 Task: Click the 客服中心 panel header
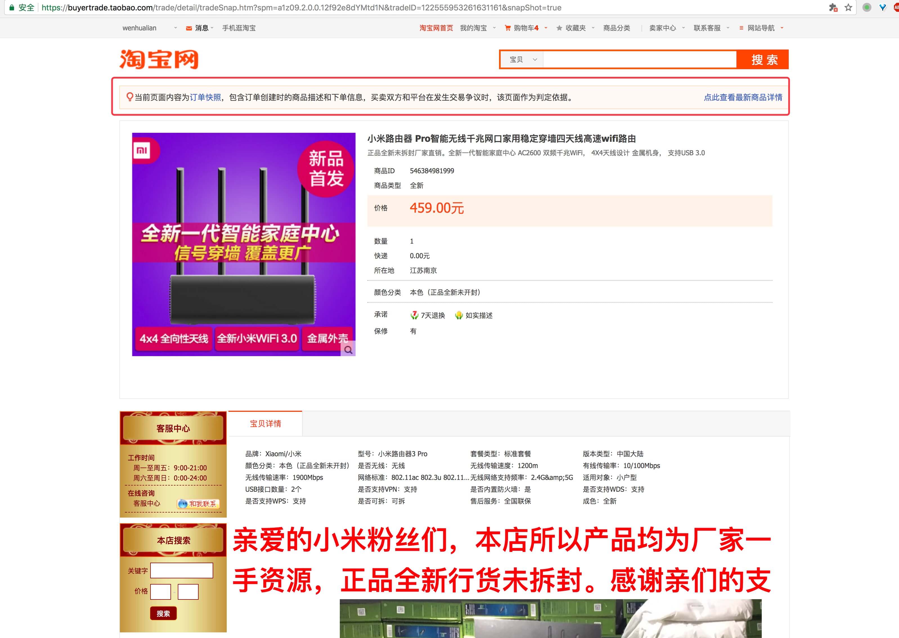click(173, 428)
